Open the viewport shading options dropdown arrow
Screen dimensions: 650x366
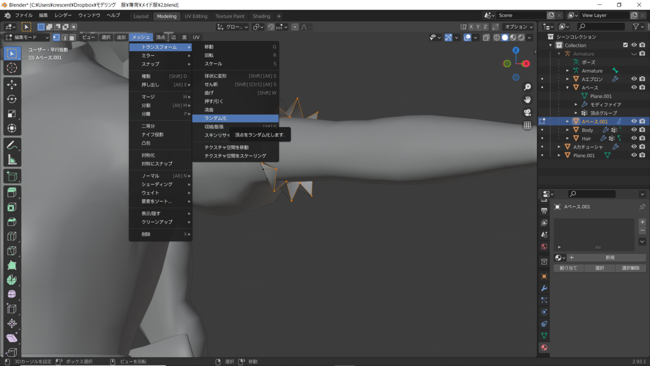coord(530,37)
